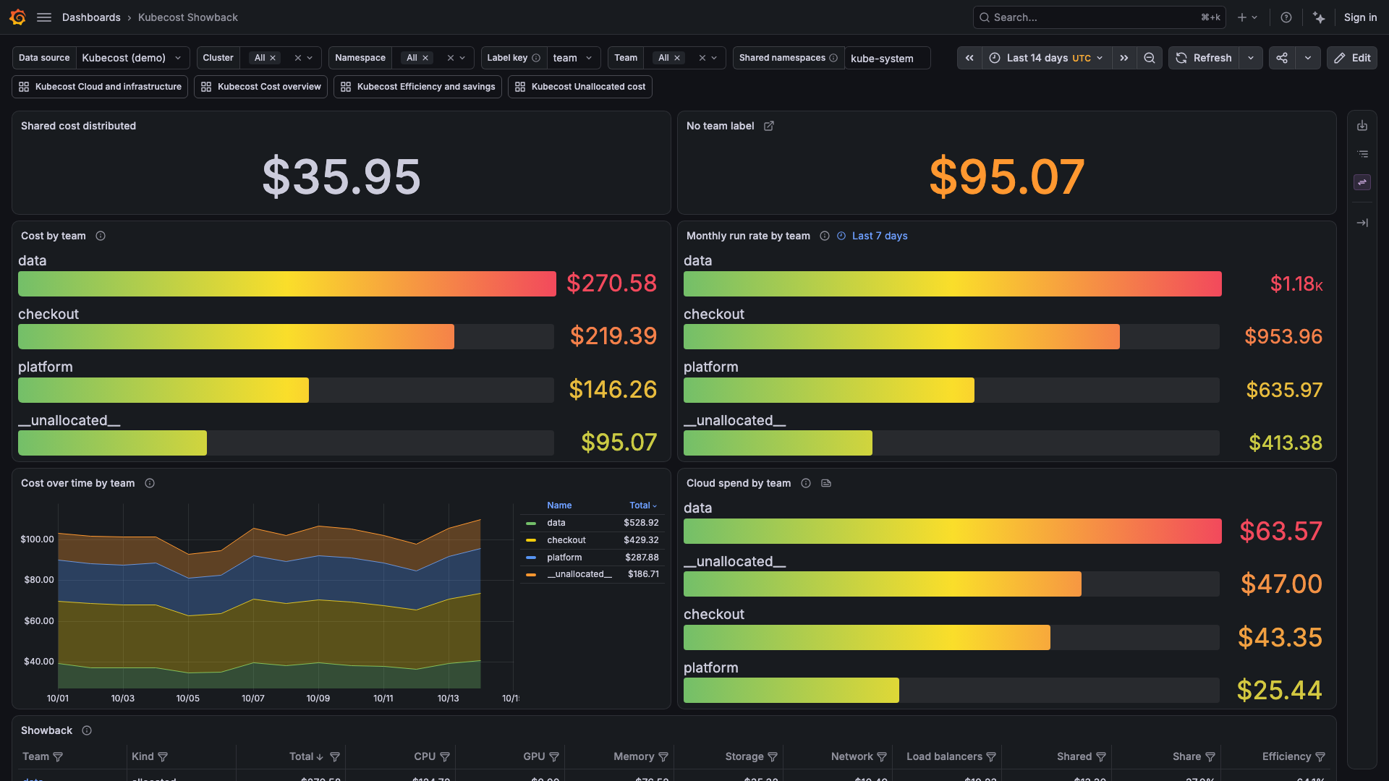Open the help question-mark icon
Viewport: 1389px width, 781px height.
pyautogui.click(x=1286, y=17)
